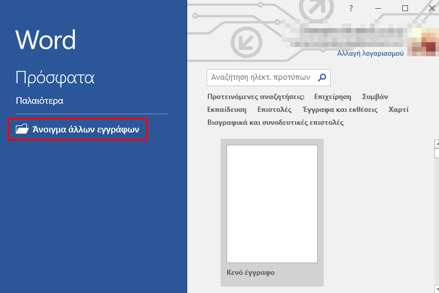
Task: Click the magnifier search icon
Action: (x=323, y=77)
